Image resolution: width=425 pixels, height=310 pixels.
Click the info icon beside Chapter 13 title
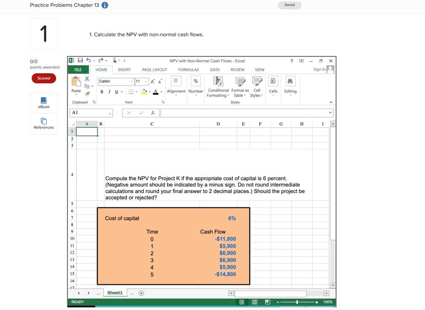click(x=105, y=5)
